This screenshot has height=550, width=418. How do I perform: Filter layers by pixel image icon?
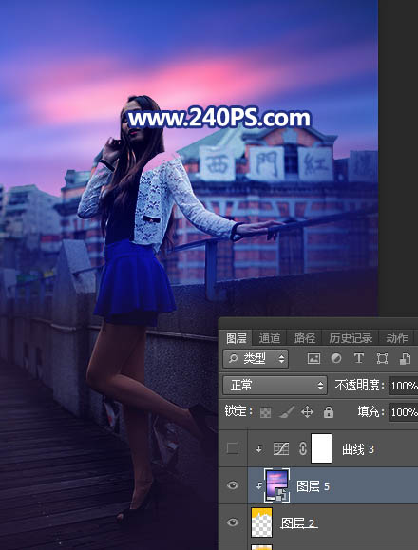[x=313, y=358]
